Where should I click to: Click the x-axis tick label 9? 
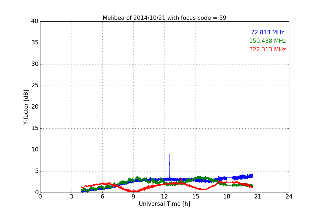pyautogui.click(x=133, y=197)
